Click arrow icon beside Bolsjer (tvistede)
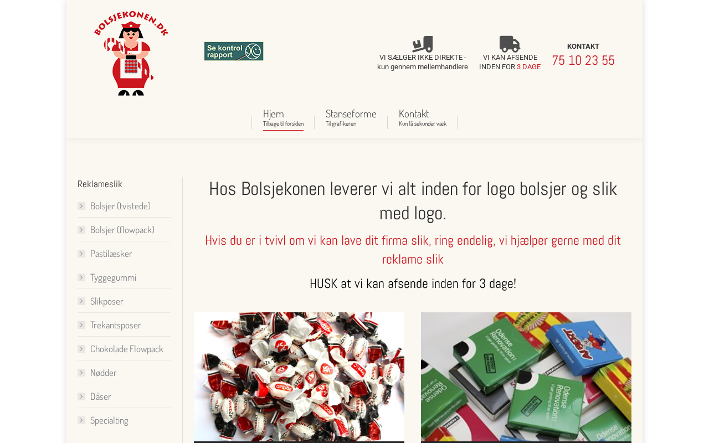This screenshot has height=443, width=709. tap(81, 206)
